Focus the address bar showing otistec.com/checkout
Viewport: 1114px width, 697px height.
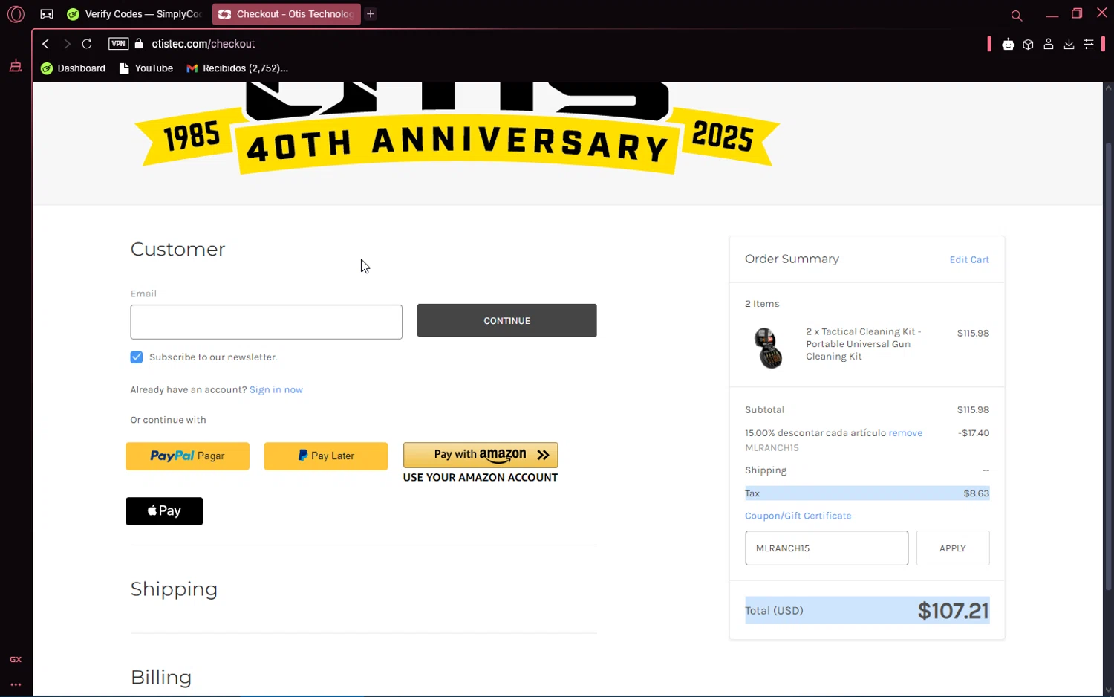[203, 44]
